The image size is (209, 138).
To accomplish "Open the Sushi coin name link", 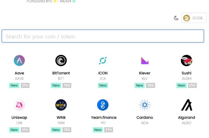I will pos(187,73).
